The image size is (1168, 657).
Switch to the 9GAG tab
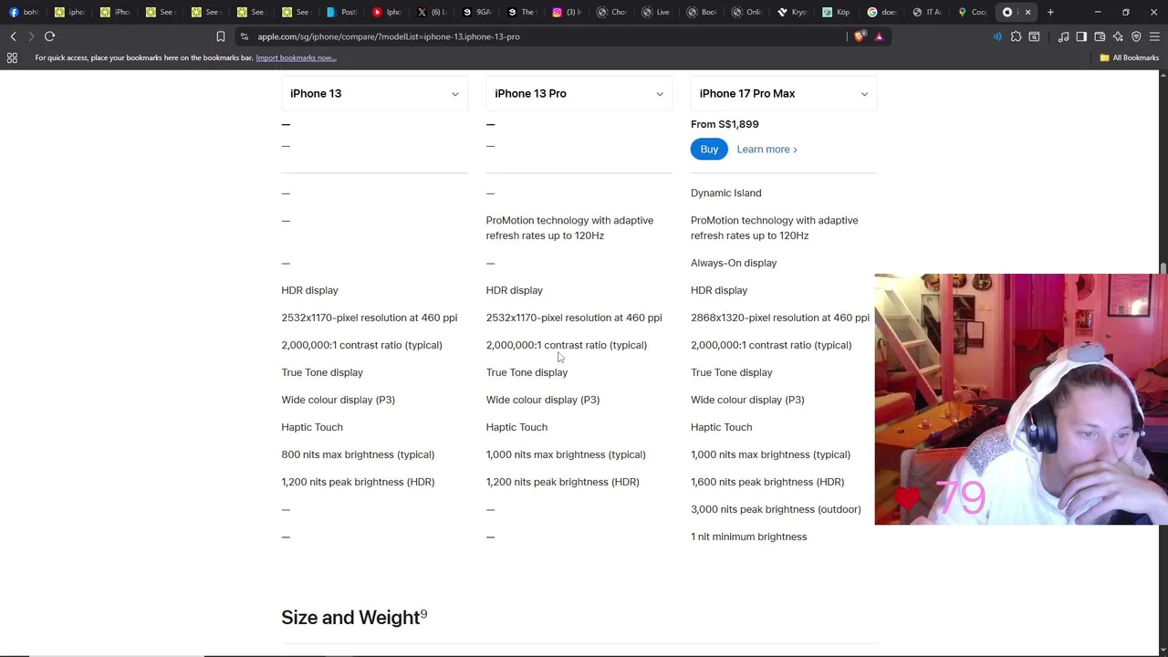(477, 12)
